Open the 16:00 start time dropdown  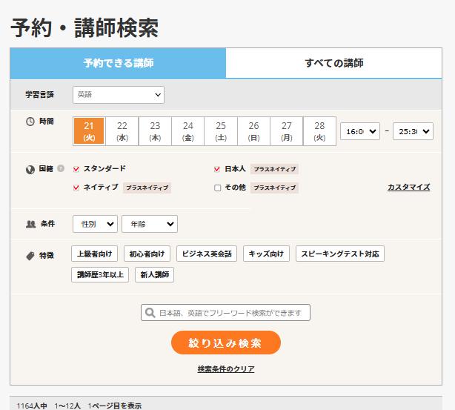tap(359, 131)
